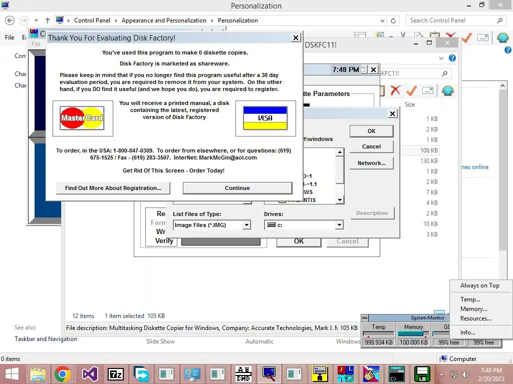This screenshot has width=513, height=384.
Task: Click OK in the file open dialog
Action: point(371,131)
